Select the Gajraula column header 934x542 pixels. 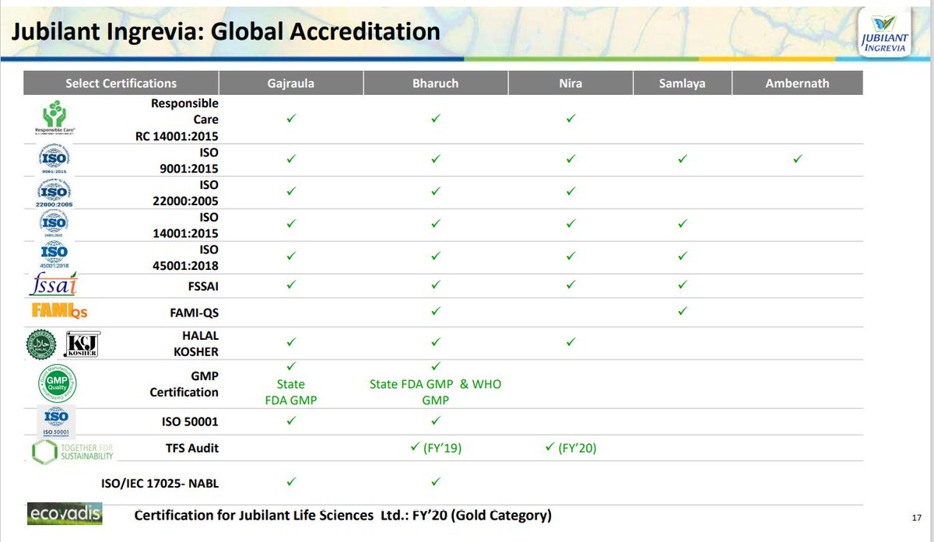coord(290,83)
